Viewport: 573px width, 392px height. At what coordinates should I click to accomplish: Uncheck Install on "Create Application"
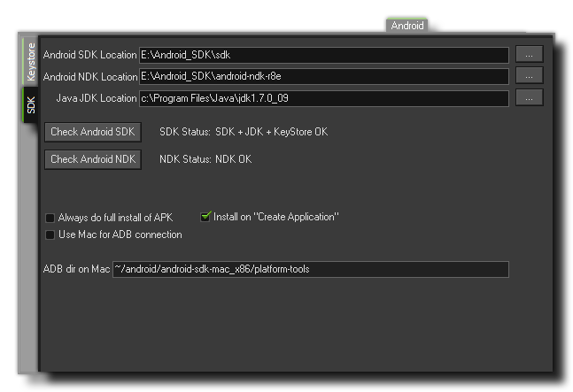[x=205, y=217]
